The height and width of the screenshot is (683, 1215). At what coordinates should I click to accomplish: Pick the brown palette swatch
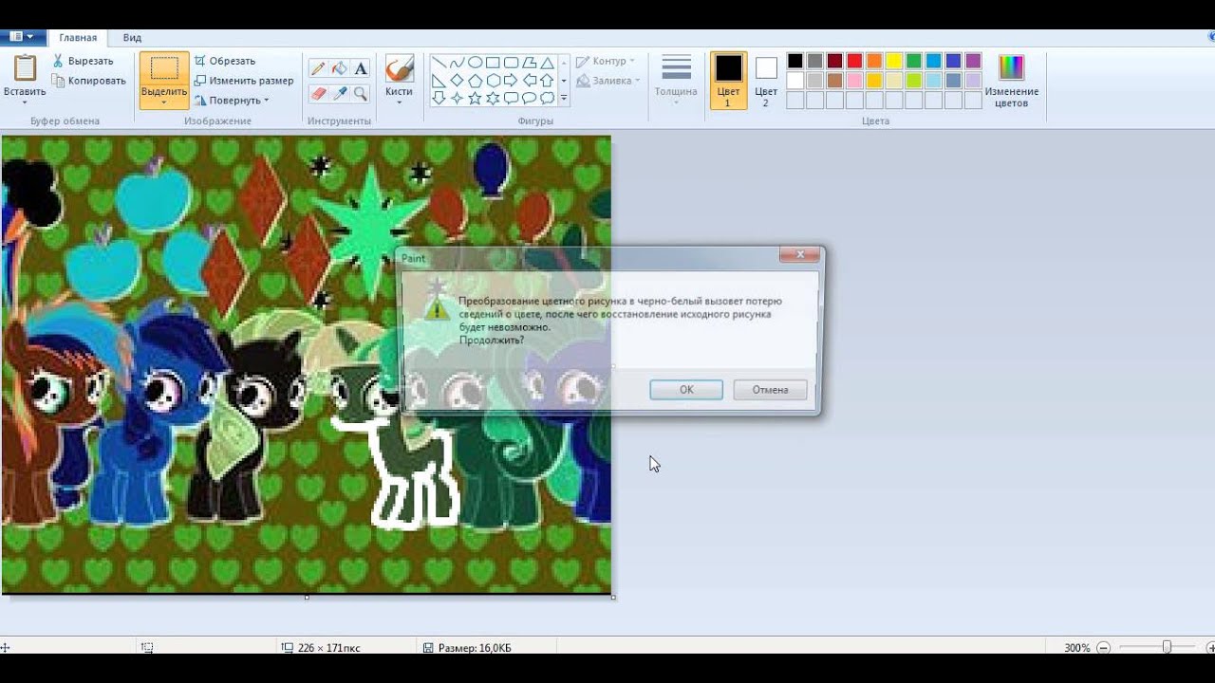(834, 81)
